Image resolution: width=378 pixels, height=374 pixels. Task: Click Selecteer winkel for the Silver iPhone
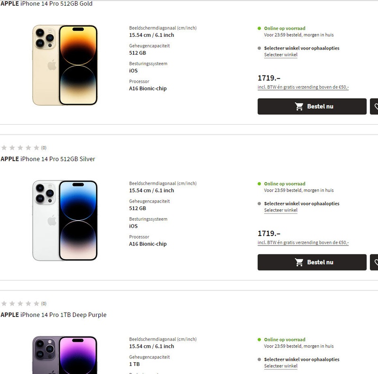[x=281, y=210]
